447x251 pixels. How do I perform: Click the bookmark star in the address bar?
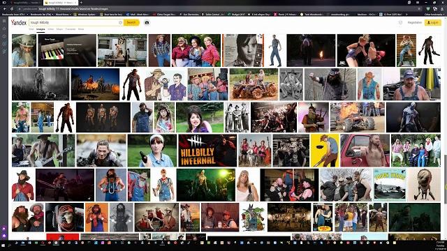point(420,9)
